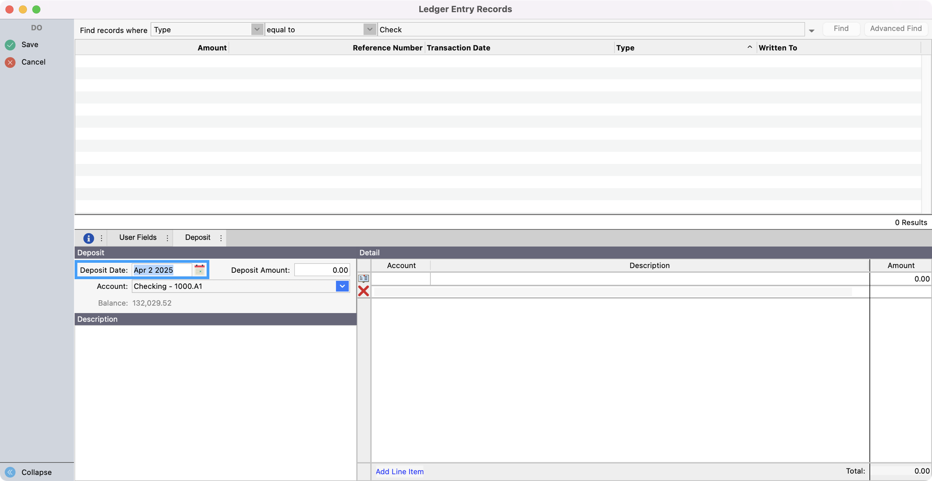This screenshot has width=932, height=481.
Task: Click the red Cancel icon
Action: [10, 62]
